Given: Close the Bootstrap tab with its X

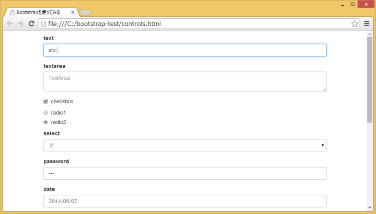Looking at the screenshot, I should point(73,12).
